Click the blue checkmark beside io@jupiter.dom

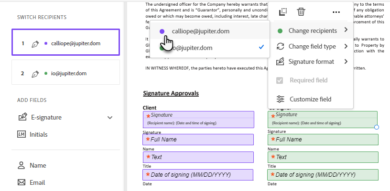(261, 47)
